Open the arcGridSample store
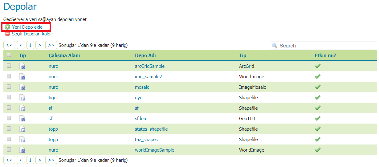The image size is (379, 167). point(150,66)
